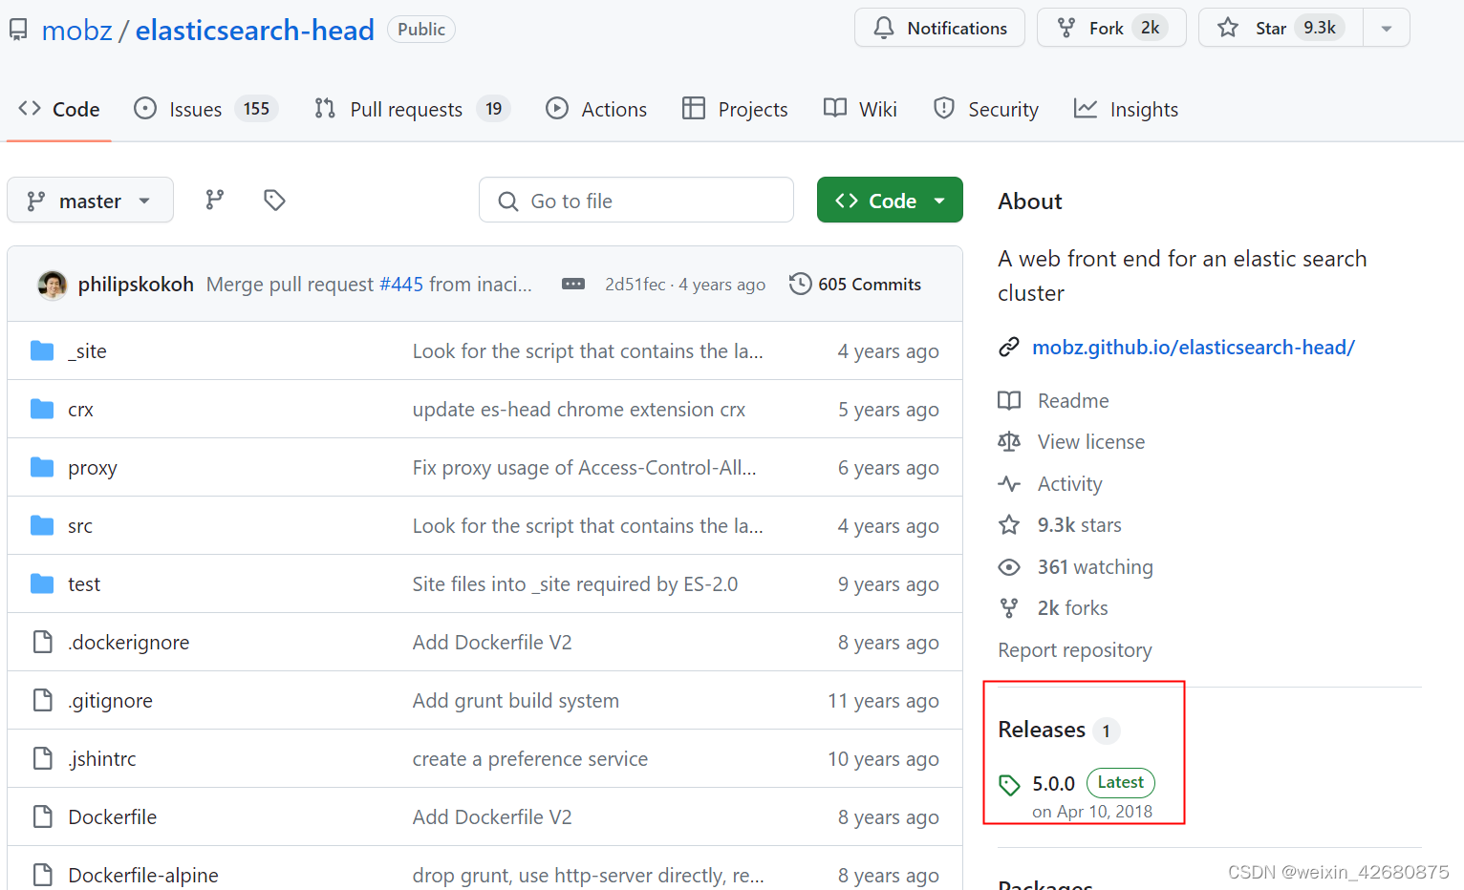The width and height of the screenshot is (1464, 890).
Task: Open the 5.0.0 release
Action: click(x=1054, y=784)
